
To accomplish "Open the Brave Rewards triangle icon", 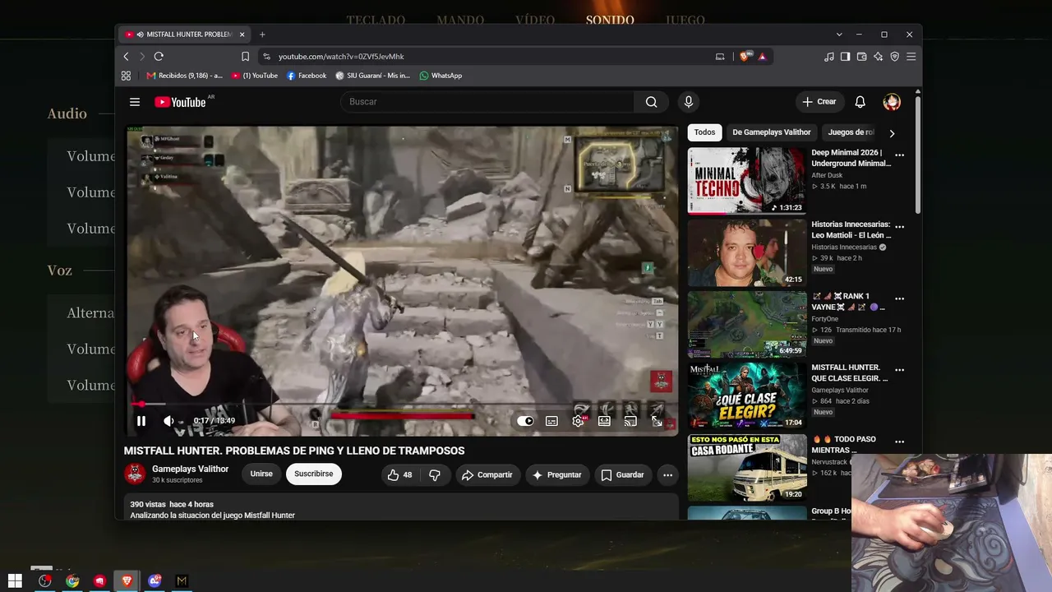I will 762,57.
